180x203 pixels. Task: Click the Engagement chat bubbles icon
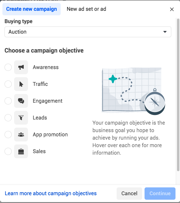coord(21,101)
